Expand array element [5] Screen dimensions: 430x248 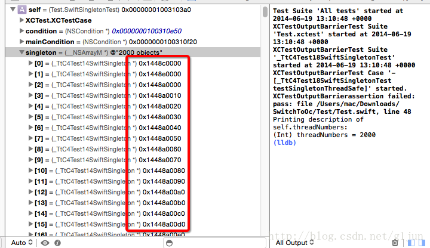click(x=30, y=117)
